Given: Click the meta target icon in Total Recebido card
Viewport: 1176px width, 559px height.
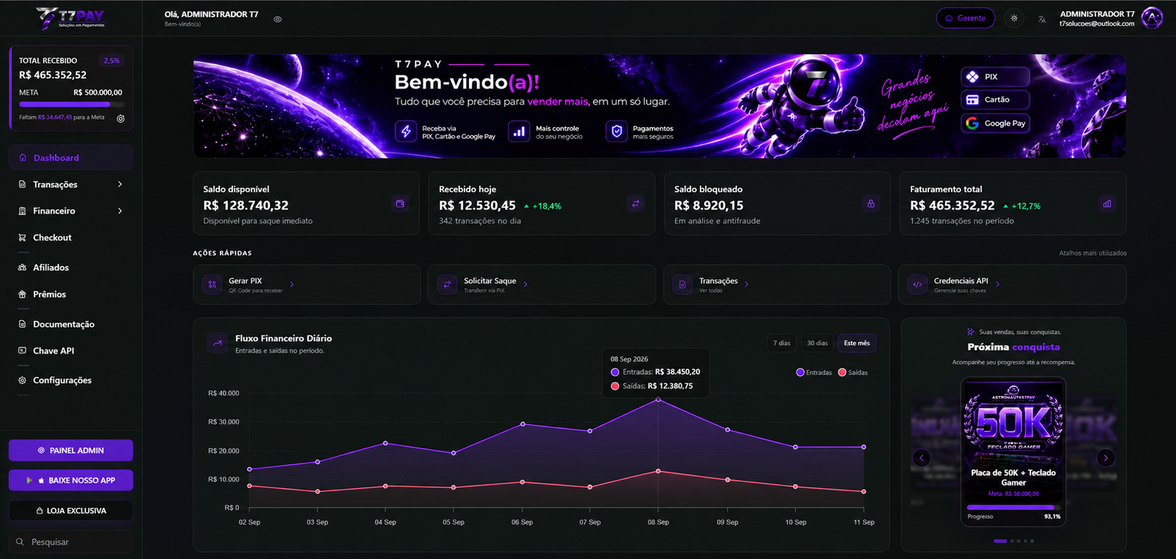Looking at the screenshot, I should 121,118.
